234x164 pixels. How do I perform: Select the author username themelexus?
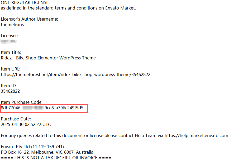(12, 25)
